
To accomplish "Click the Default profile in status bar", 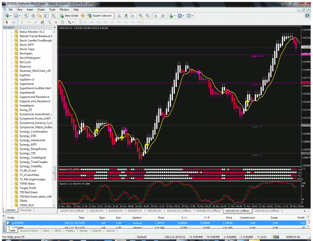I will 142,237.
